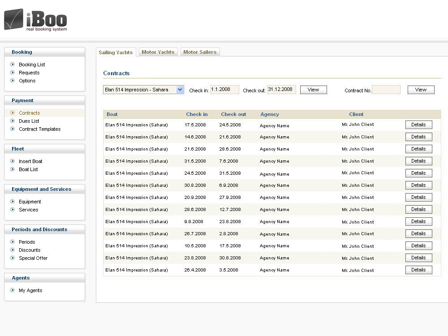Click the bullet icon beside Equipment
The image size is (448, 336).
[13, 202]
